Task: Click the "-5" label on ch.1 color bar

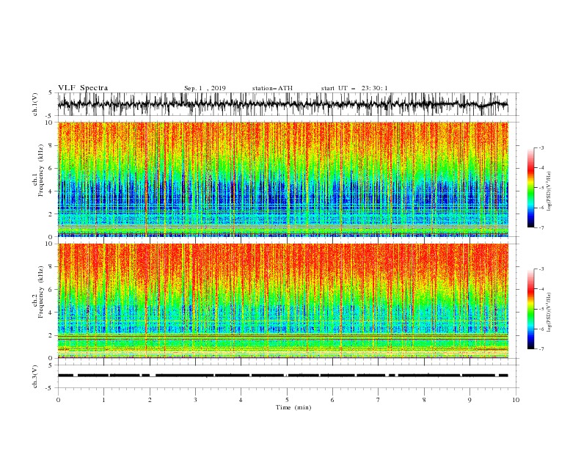Action: pyautogui.click(x=541, y=188)
